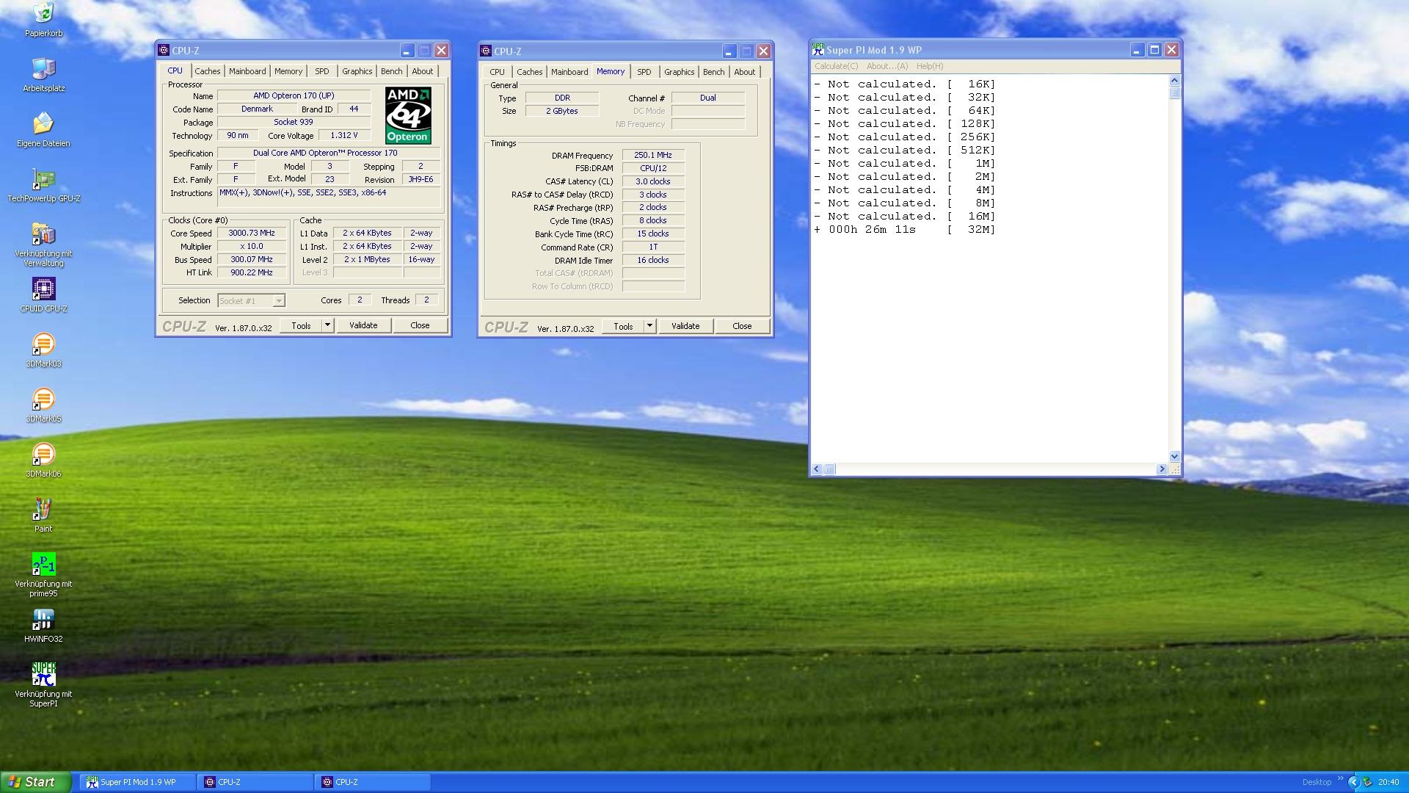The width and height of the screenshot is (1409, 793).
Task: Click Validate in left CPU-Z window
Action: click(363, 325)
